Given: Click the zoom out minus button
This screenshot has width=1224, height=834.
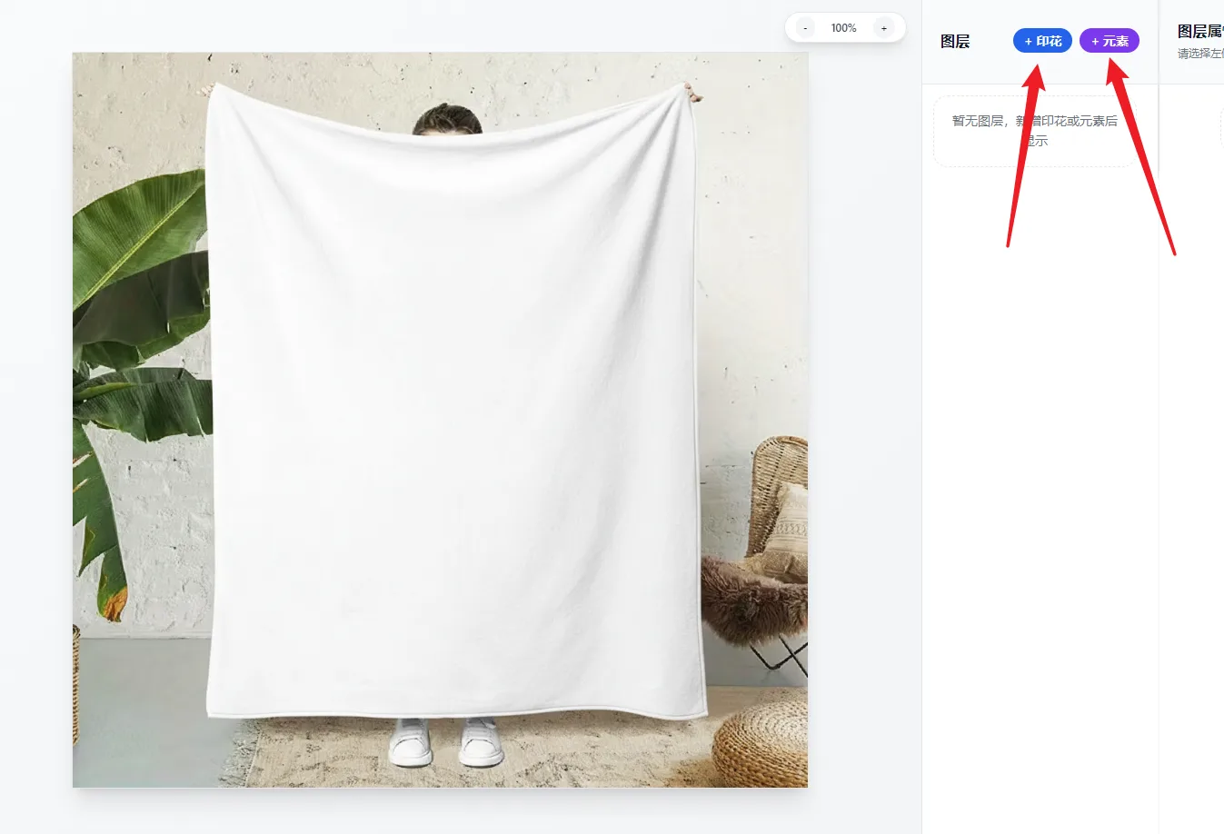Looking at the screenshot, I should tap(805, 28).
